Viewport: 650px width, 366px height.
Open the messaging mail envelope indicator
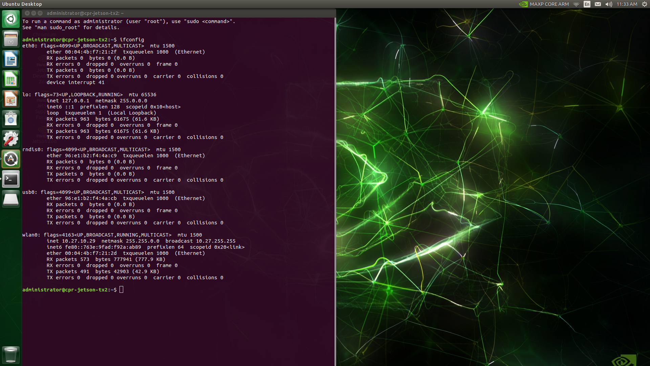point(598,4)
